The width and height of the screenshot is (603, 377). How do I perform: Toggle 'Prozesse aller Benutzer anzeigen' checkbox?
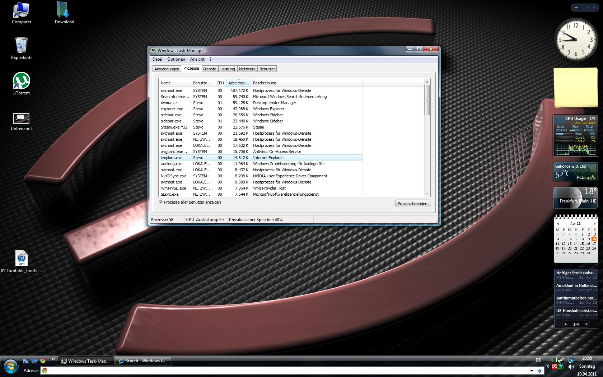click(x=161, y=202)
